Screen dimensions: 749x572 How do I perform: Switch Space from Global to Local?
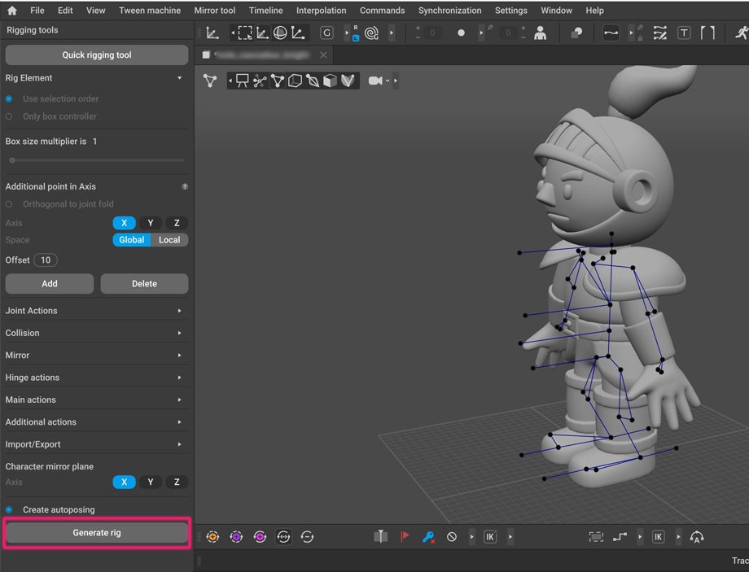pyautogui.click(x=169, y=239)
